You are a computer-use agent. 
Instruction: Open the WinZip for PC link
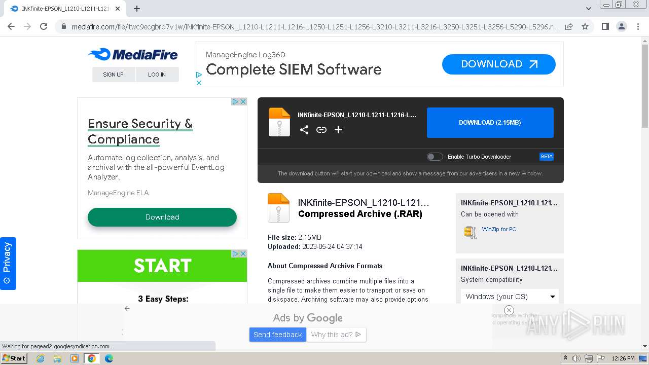click(499, 229)
